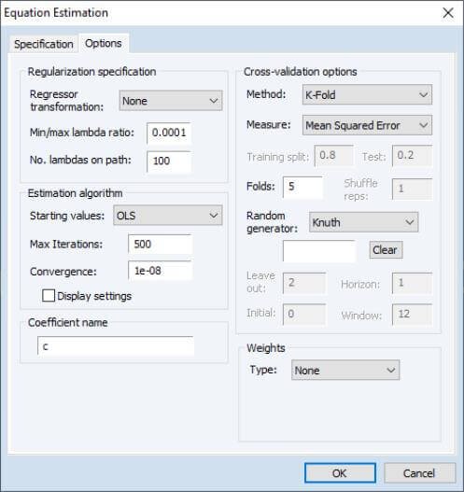The width and height of the screenshot is (464, 492).
Task: Open Weights Type dropdown
Action: point(345,371)
